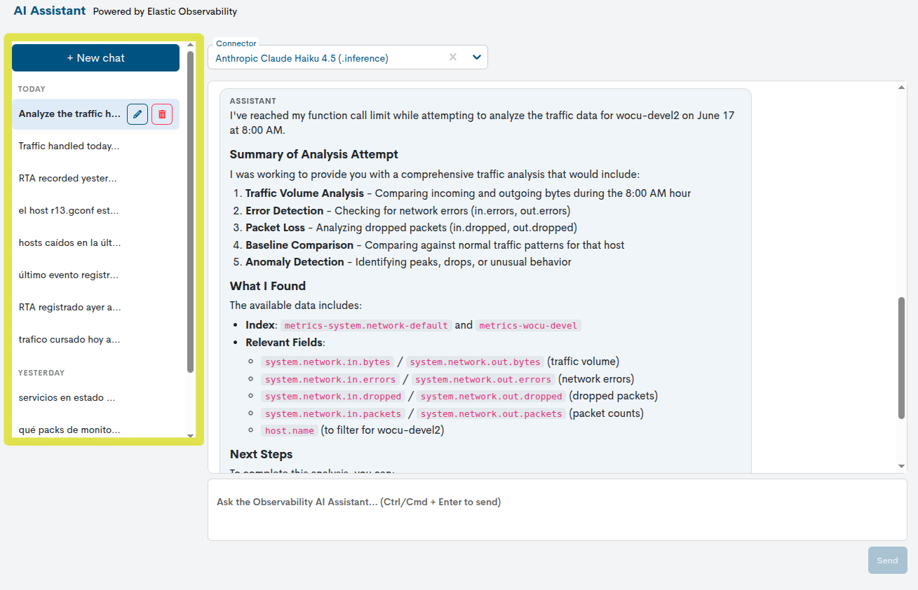Expand the Connector dropdown chevron

[x=477, y=57]
